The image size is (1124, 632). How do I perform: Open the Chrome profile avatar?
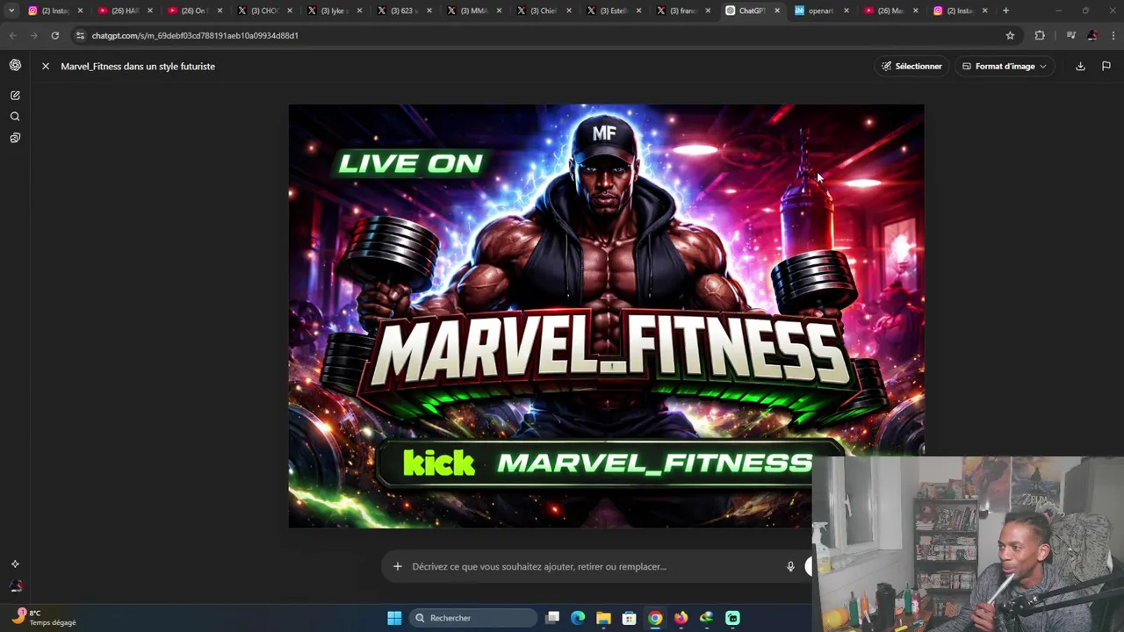tap(1092, 35)
